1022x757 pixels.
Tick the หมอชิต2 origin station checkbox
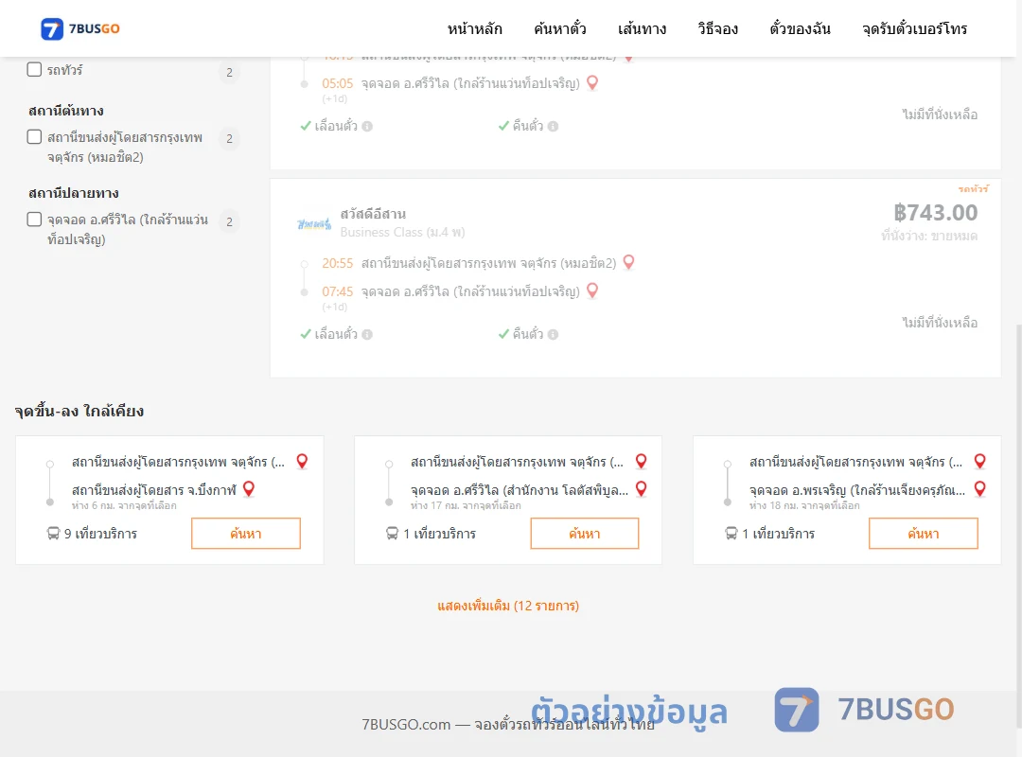pos(35,136)
